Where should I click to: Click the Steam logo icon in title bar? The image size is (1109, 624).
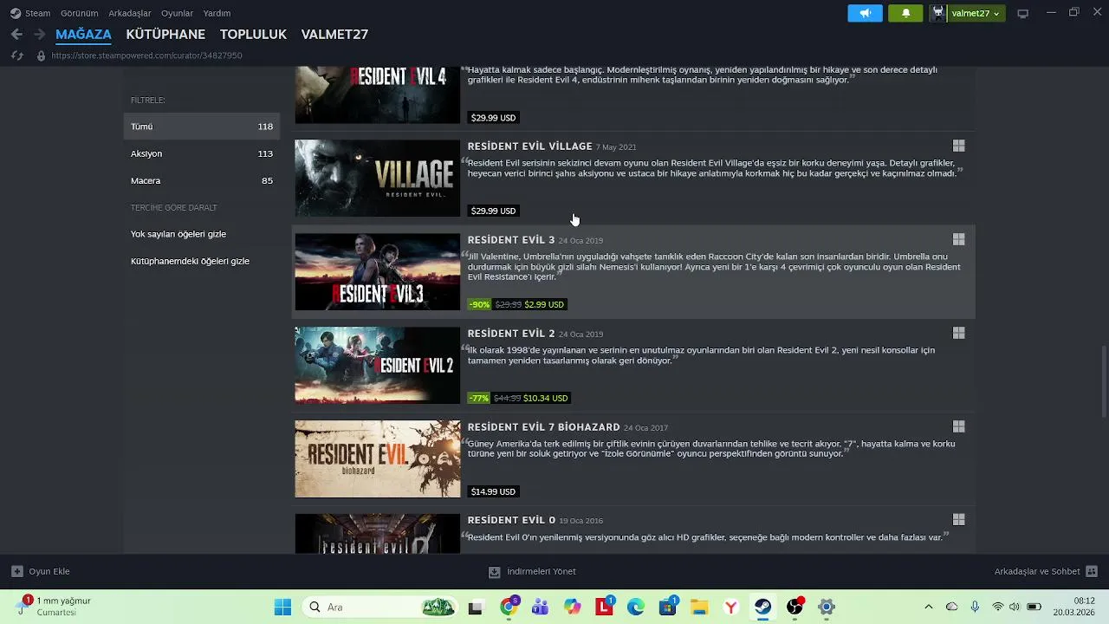click(x=16, y=13)
